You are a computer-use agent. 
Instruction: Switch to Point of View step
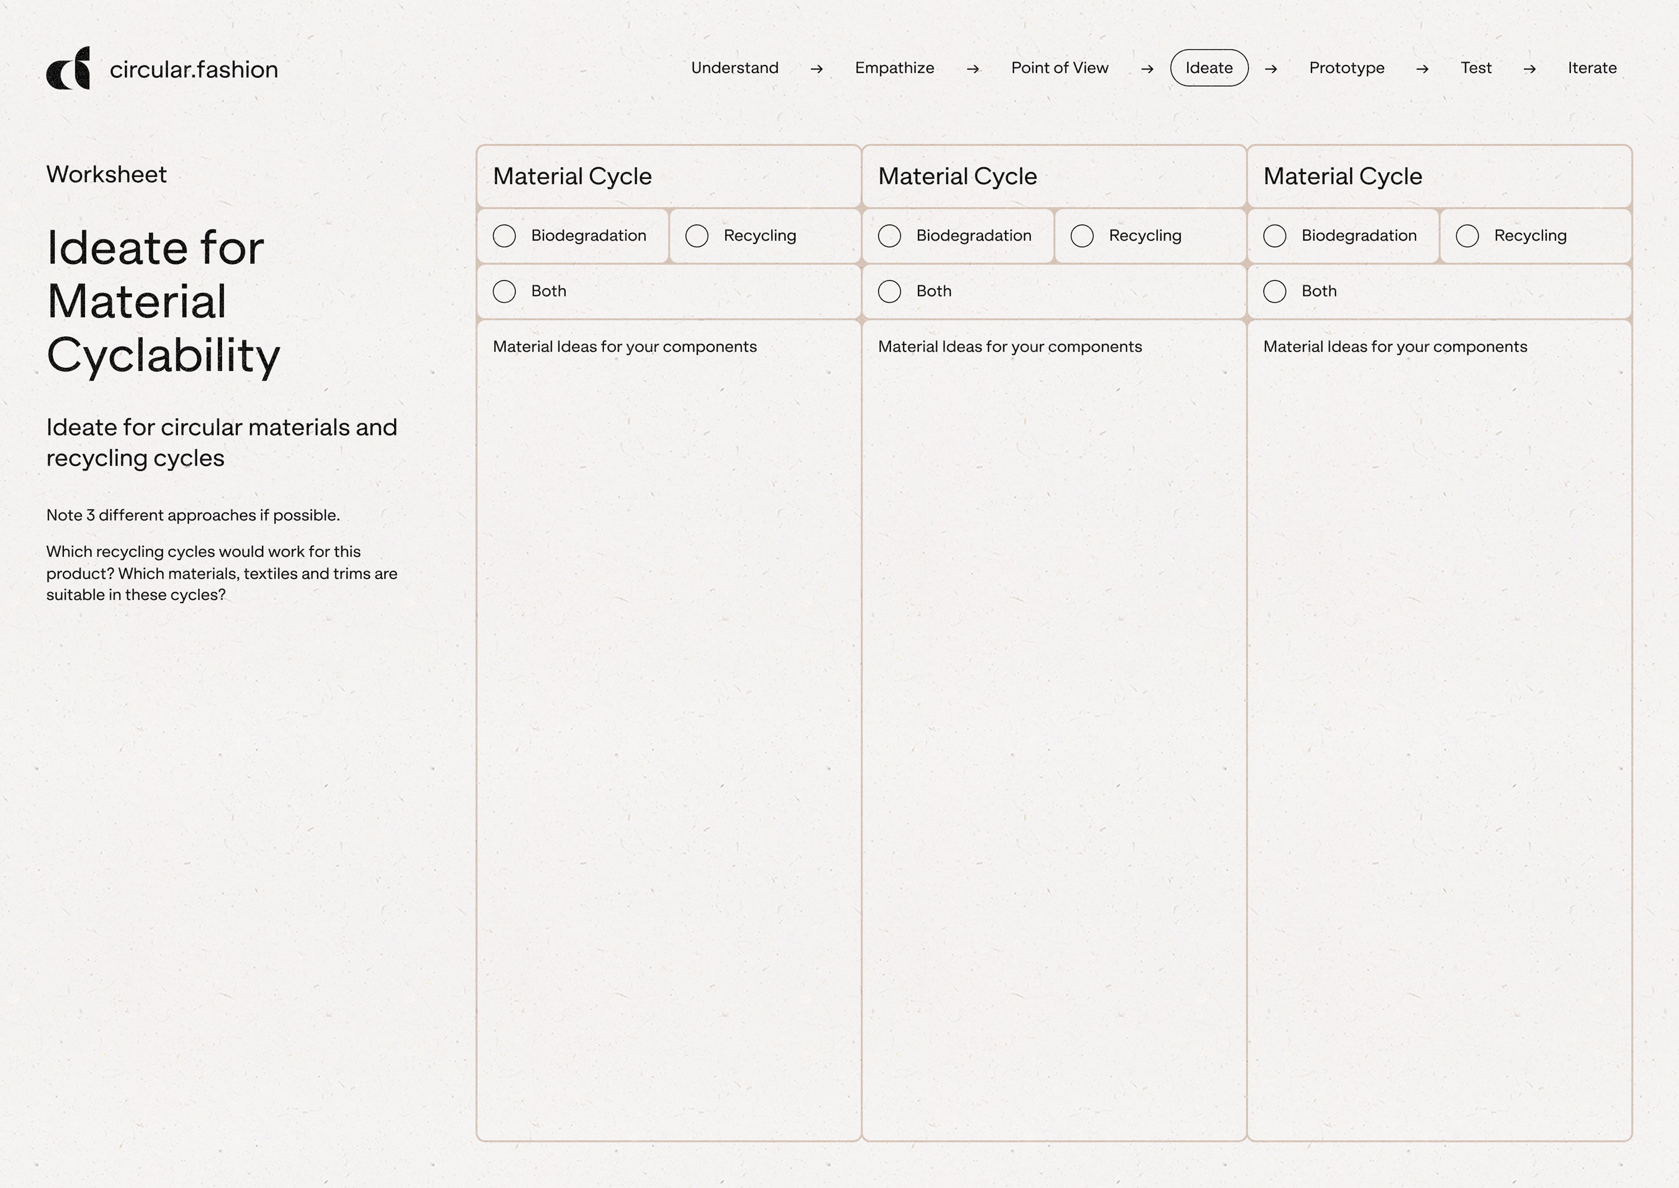click(1059, 68)
